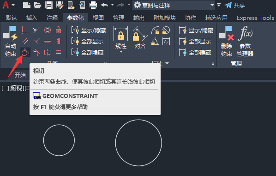
Task: Apply the vertical geometric constraint
Action: (59, 41)
